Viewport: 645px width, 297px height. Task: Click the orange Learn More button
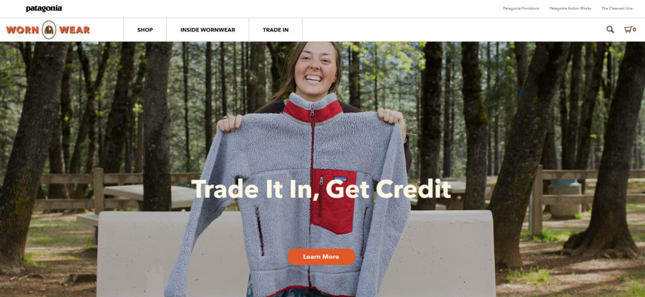(x=321, y=257)
